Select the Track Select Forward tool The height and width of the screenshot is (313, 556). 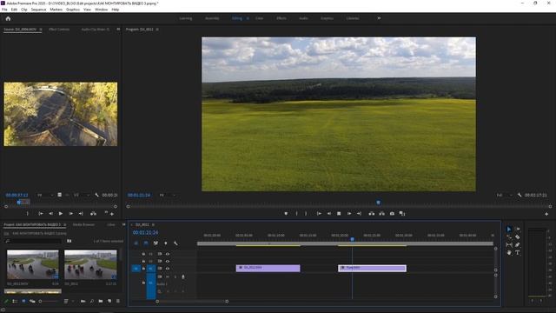518,230
